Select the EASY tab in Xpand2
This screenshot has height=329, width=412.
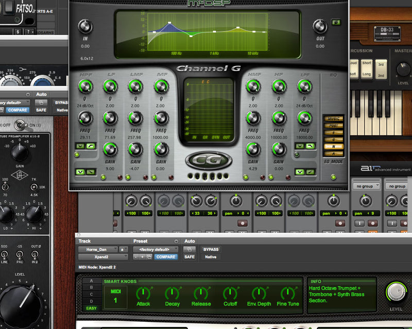click(x=91, y=308)
